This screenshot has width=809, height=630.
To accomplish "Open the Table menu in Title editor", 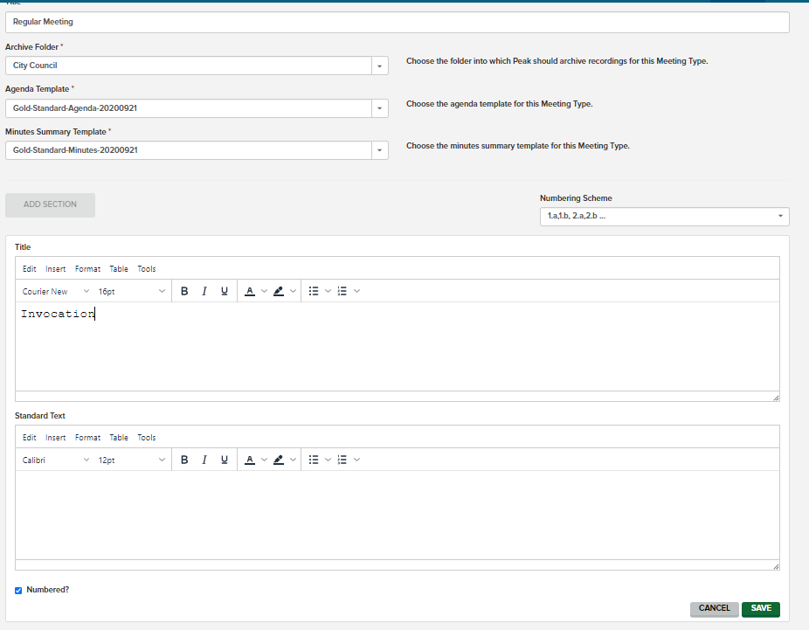I will (x=119, y=269).
